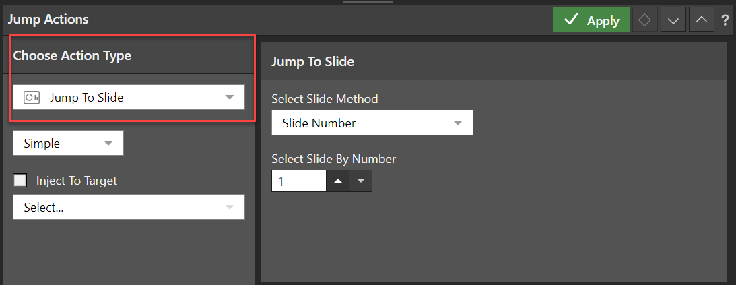Click the down chevron icon in header
This screenshot has width=736, height=285.
click(672, 20)
